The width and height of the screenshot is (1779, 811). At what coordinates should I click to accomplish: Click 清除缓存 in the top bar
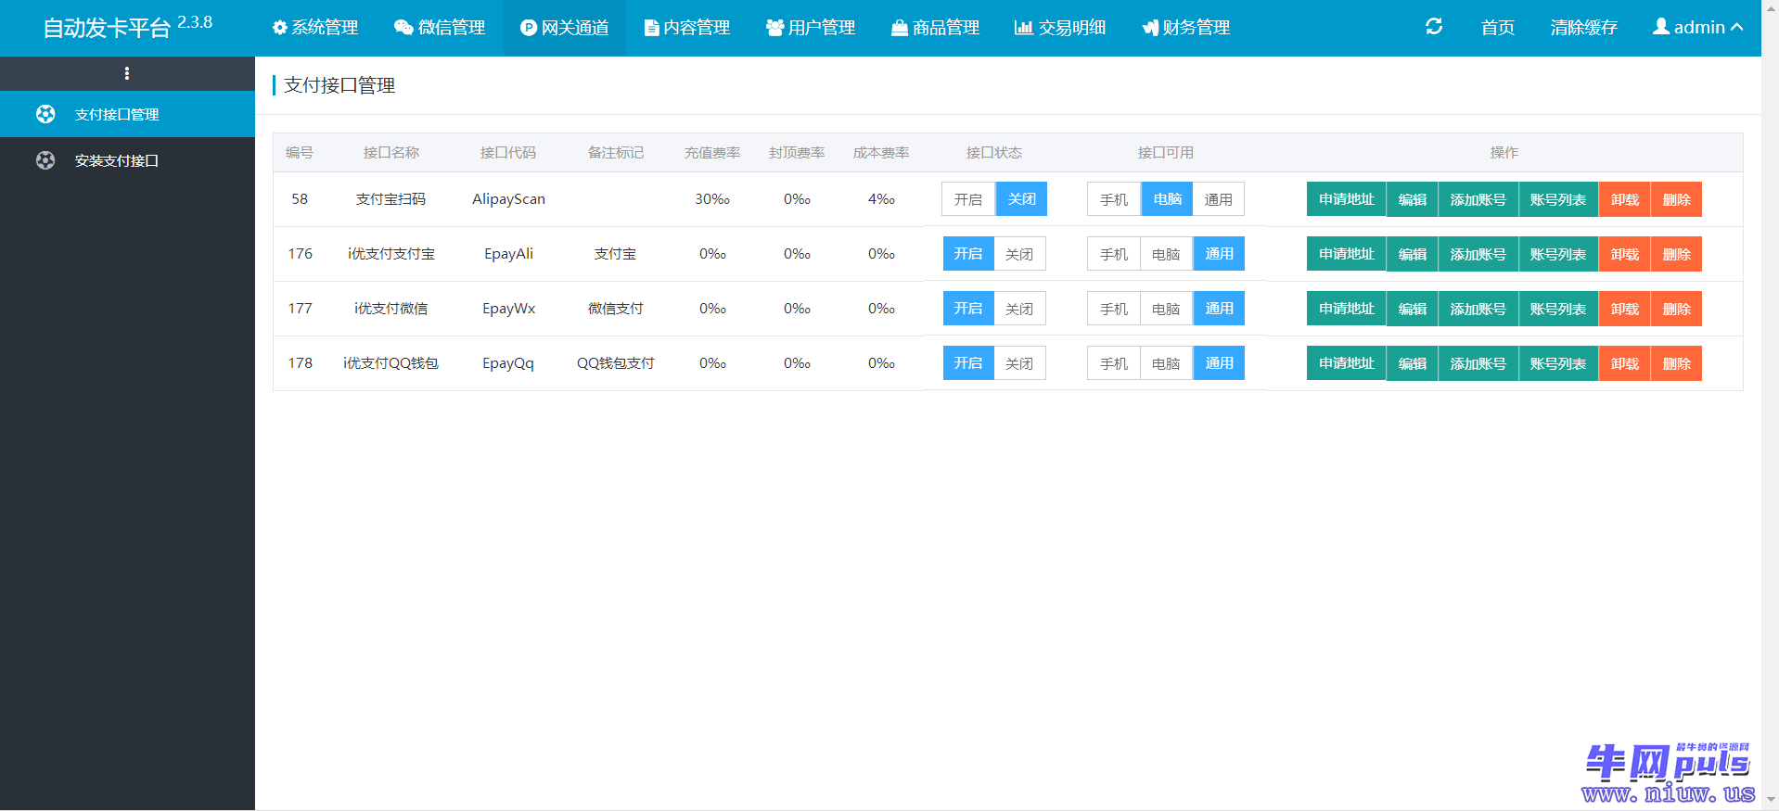(1584, 28)
